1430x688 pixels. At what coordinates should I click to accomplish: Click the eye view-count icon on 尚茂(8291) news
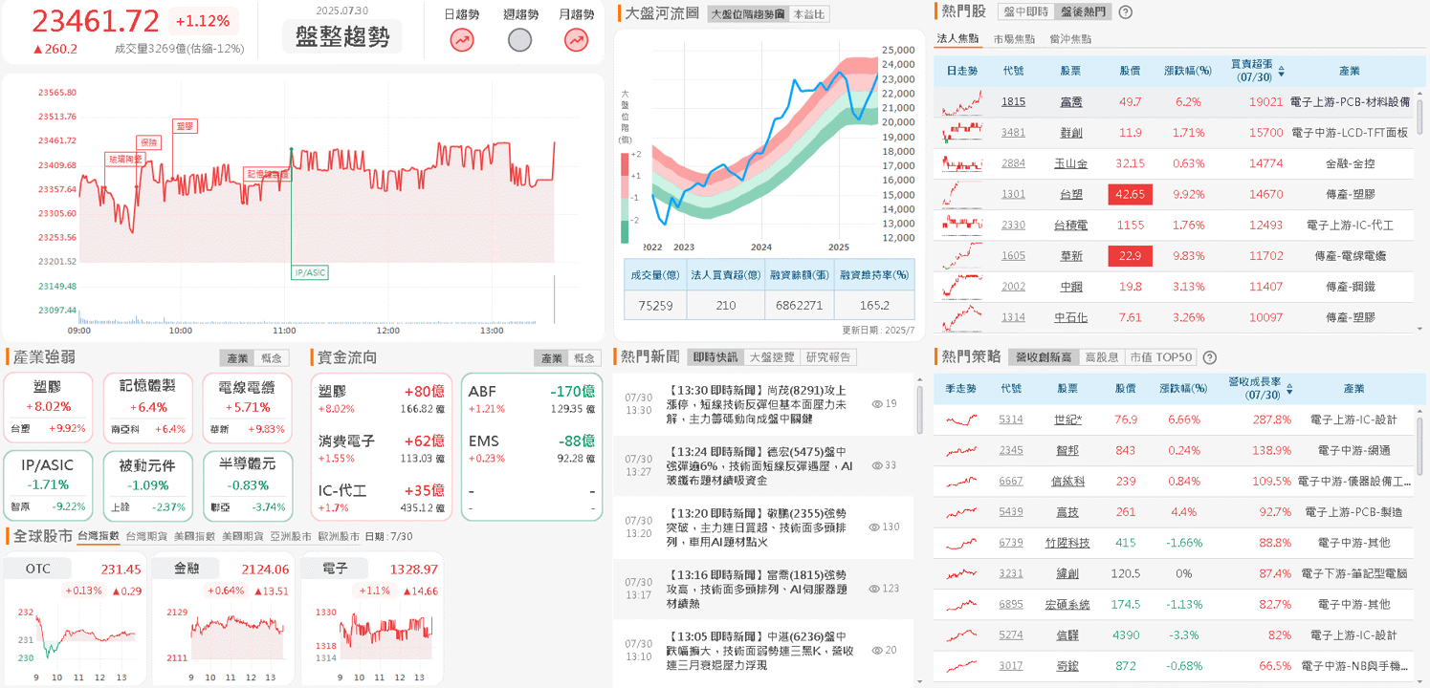877,403
